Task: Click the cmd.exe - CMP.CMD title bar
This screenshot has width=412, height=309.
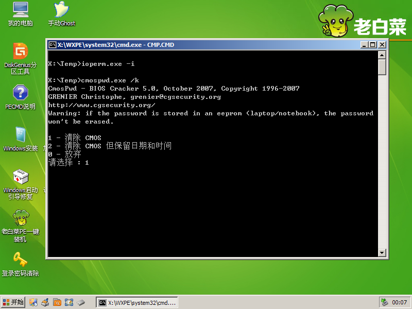Action: coord(205,45)
